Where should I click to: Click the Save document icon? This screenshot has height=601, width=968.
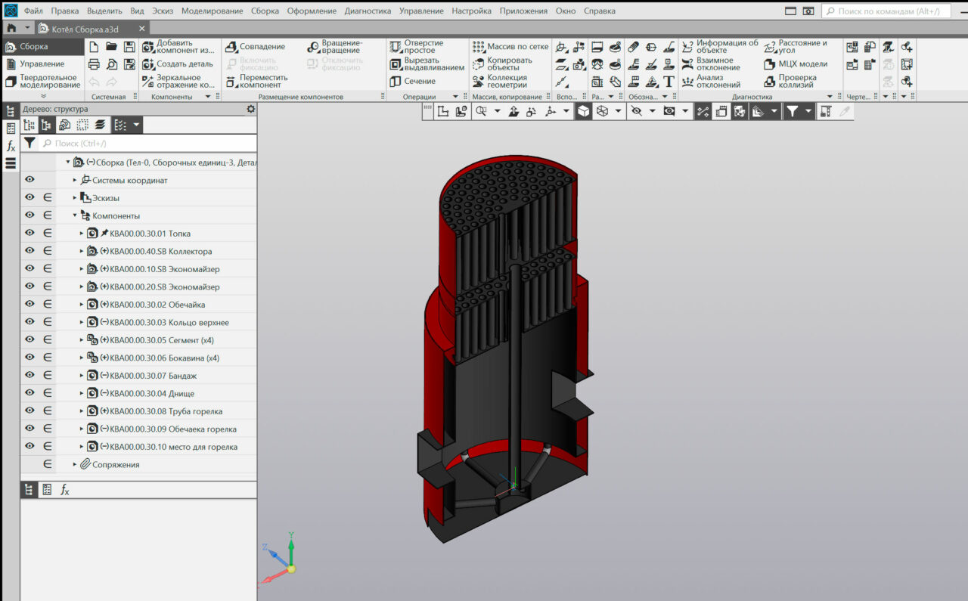pyautogui.click(x=129, y=47)
